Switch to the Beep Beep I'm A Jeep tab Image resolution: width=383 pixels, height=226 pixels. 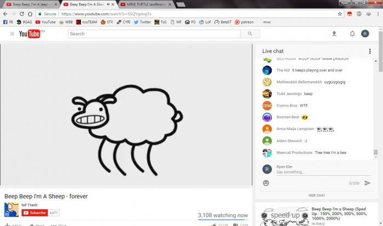click(32, 4)
